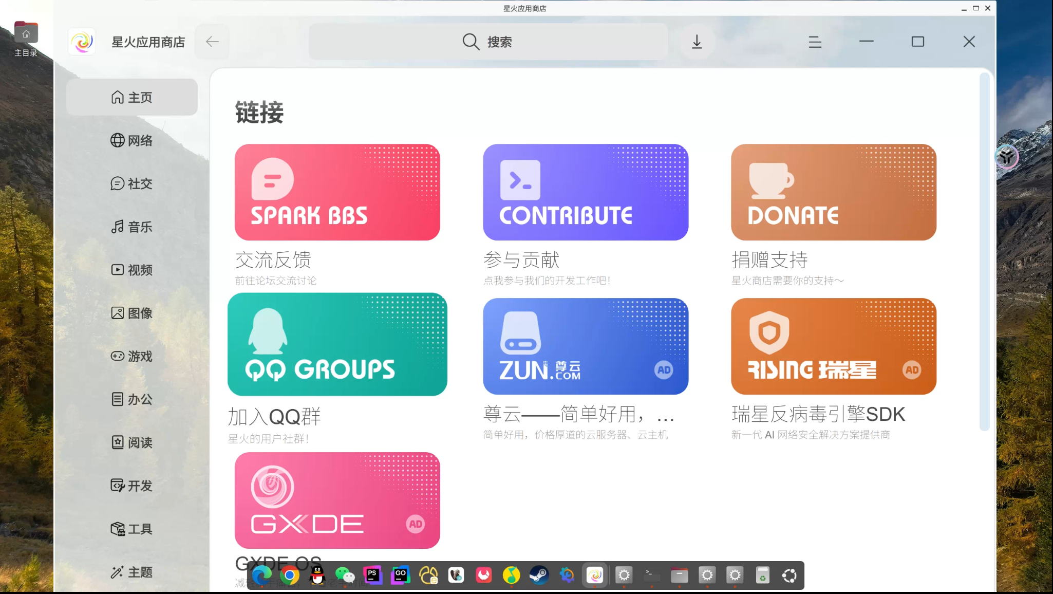The image size is (1053, 594).
Task: Open the 图像 image category
Action: [x=131, y=313]
